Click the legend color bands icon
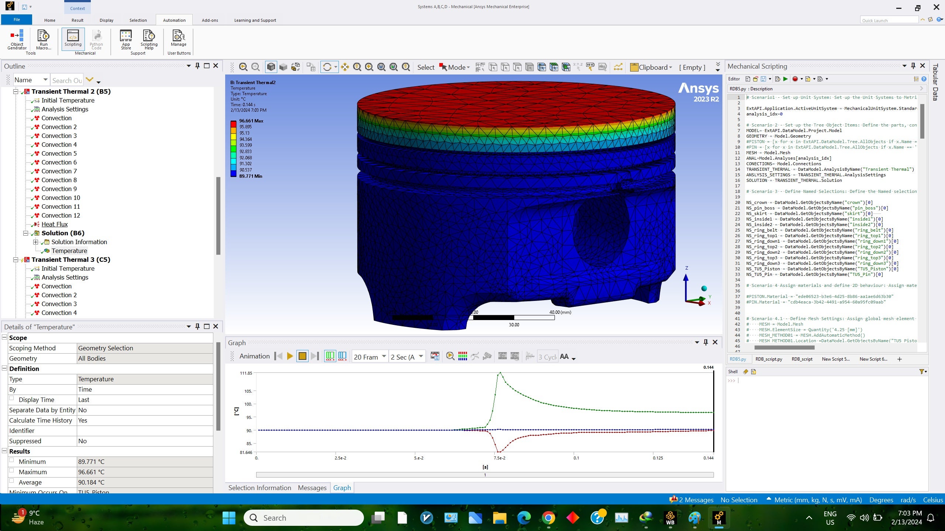Image resolution: width=945 pixels, height=531 pixels. coord(463,356)
